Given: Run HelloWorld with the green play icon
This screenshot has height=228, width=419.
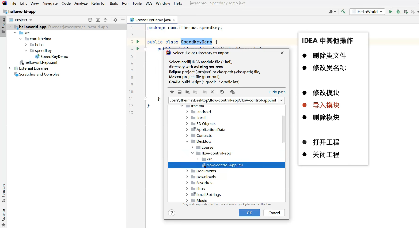Looking at the screenshot, I should [x=391, y=12].
